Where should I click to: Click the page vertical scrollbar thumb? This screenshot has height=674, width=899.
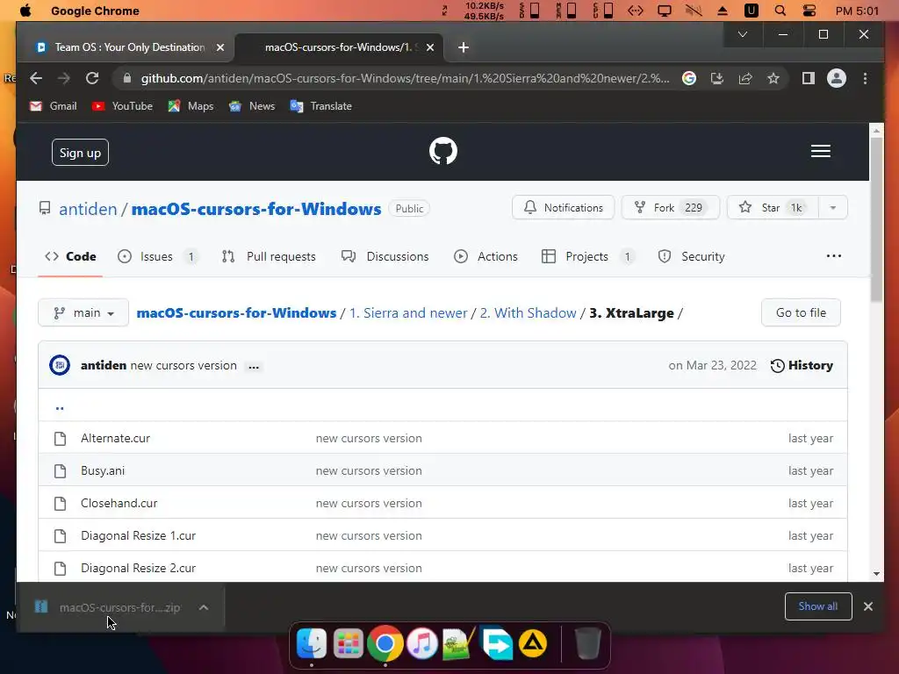point(876,219)
